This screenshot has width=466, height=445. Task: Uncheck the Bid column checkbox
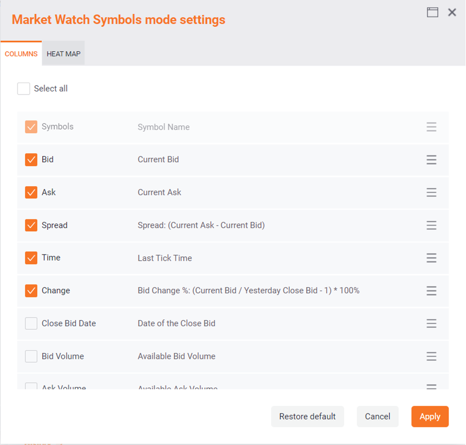(31, 160)
